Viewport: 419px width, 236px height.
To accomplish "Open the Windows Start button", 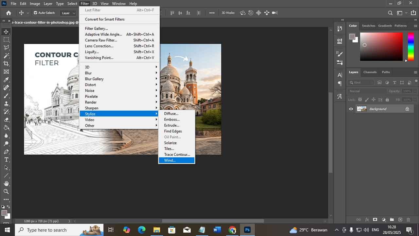I will click(x=7, y=230).
